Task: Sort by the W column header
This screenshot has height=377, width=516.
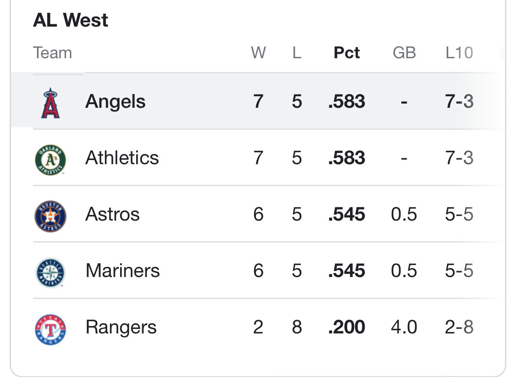Action: click(258, 53)
